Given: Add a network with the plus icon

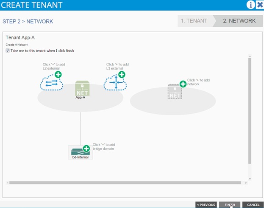Looking at the screenshot, I should 183,84.
